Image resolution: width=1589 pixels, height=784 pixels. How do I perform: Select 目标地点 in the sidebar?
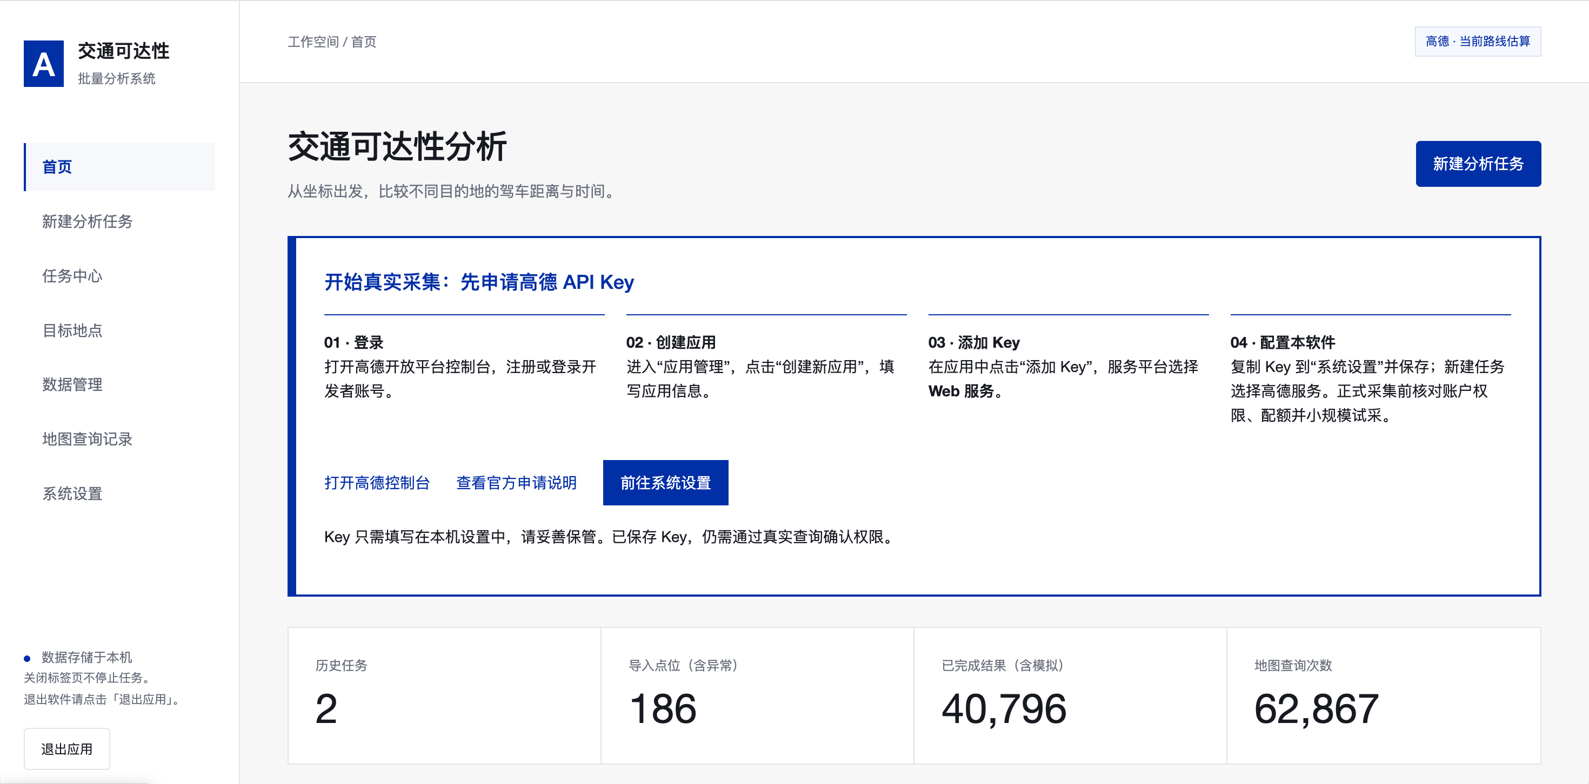pos(119,330)
